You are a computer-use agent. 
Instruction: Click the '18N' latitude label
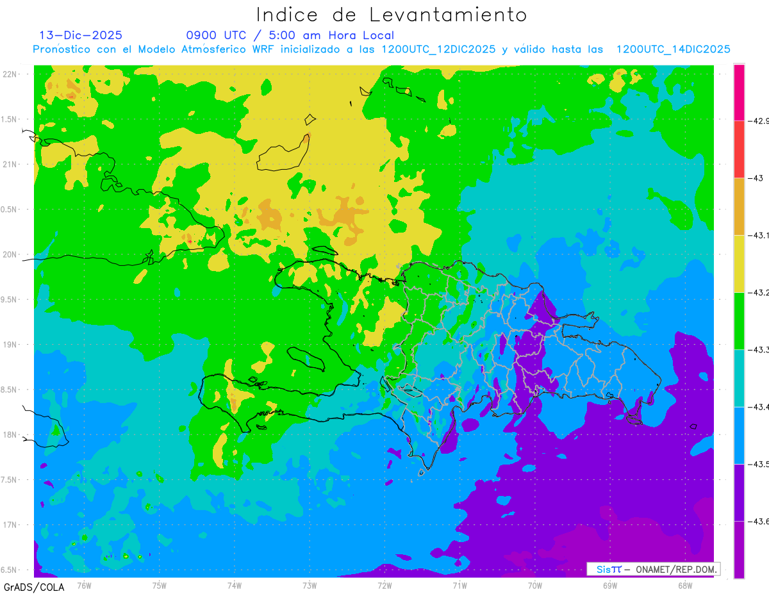[10, 435]
